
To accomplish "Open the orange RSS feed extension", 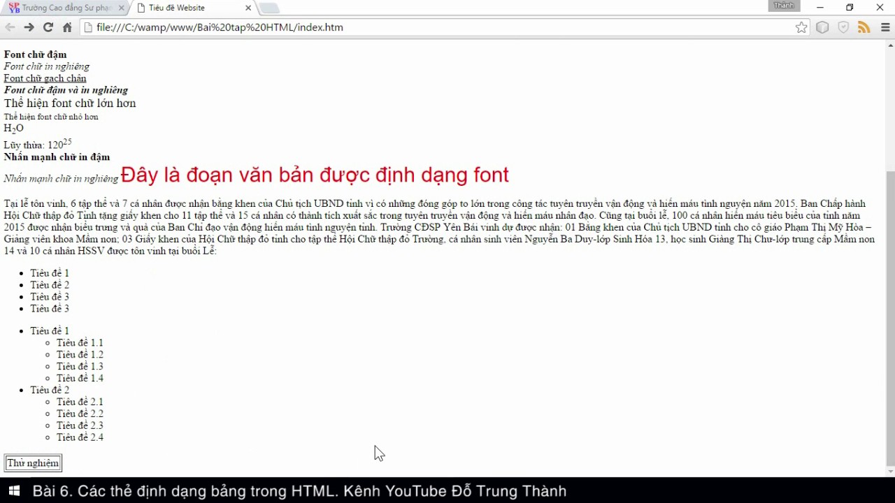I will 864,27.
